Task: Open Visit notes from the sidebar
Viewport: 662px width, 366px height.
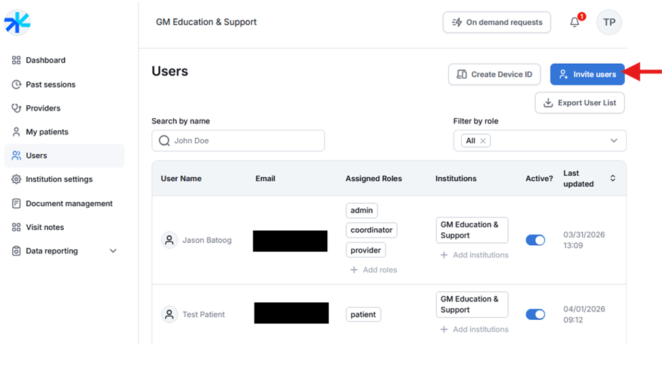Action: point(45,227)
